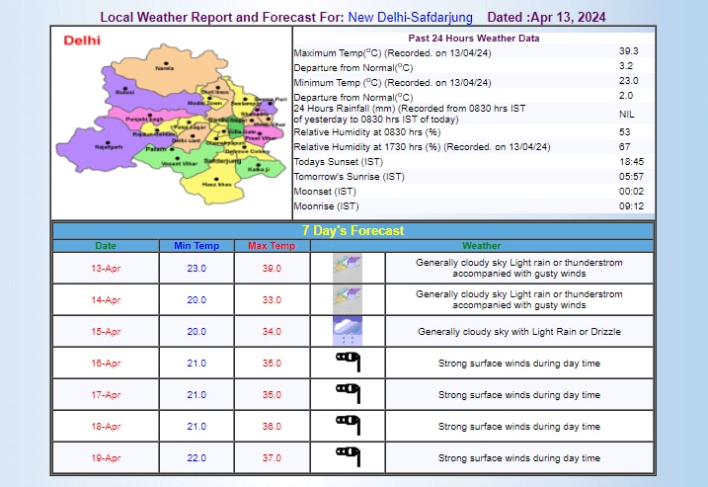Click the windsock icon for 17-Apr
The height and width of the screenshot is (487, 708).
[x=349, y=394]
